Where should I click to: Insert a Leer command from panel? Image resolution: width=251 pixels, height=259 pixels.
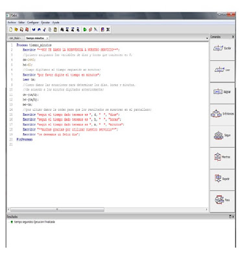pos(222,70)
